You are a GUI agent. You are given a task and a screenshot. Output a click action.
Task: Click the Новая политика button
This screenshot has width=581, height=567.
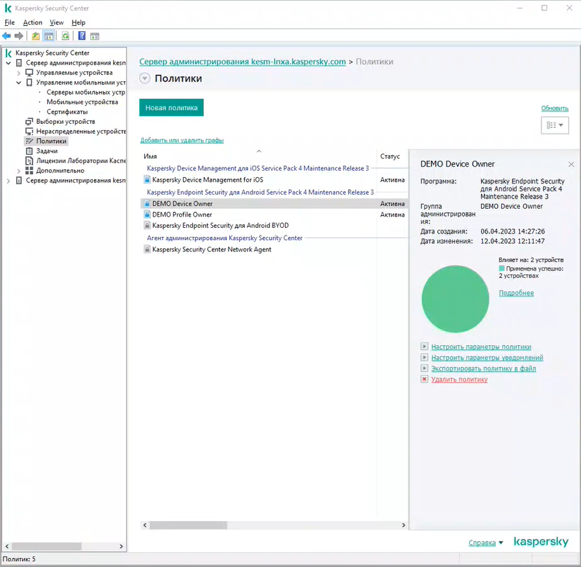click(171, 108)
